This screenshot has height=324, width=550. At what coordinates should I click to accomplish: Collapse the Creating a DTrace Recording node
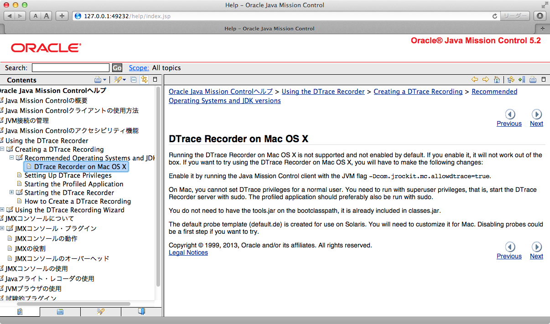tap(2, 149)
